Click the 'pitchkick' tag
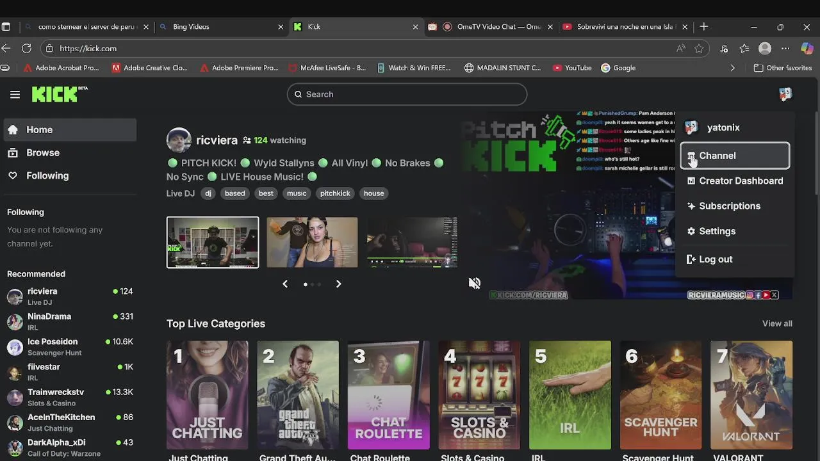Screen dimensions: 820x461 point(335,193)
